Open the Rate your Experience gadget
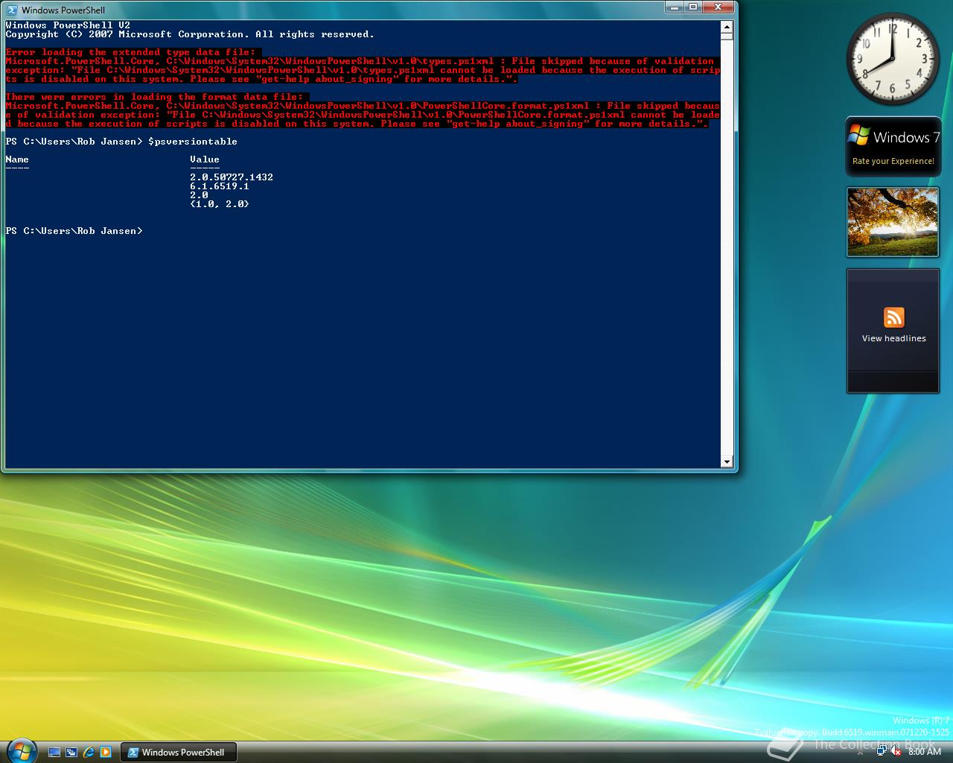 click(893, 147)
